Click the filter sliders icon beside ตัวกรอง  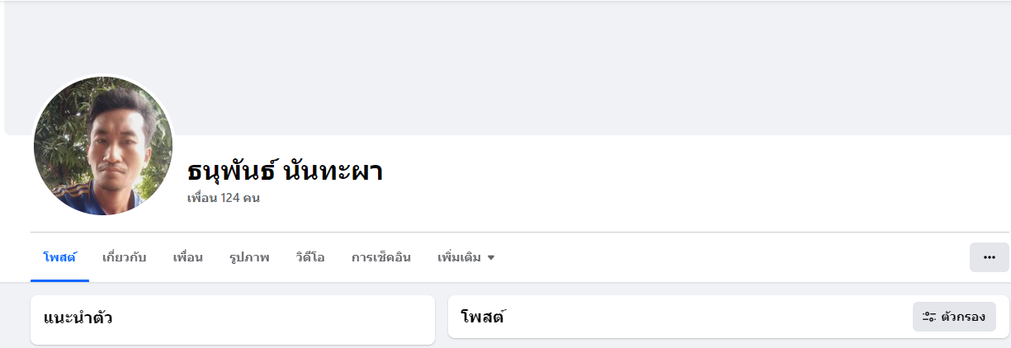pyautogui.click(x=929, y=317)
